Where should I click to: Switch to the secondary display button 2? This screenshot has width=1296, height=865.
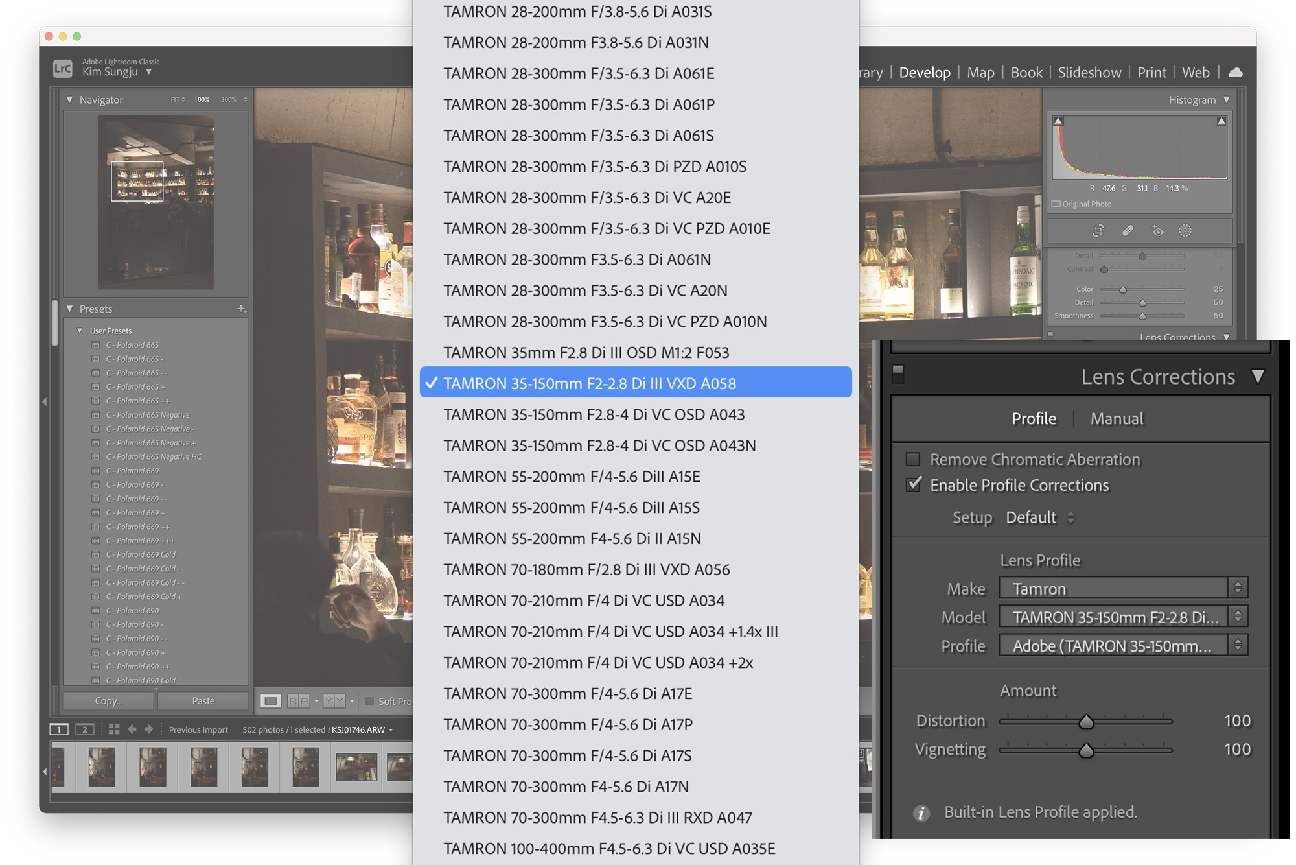click(x=84, y=729)
